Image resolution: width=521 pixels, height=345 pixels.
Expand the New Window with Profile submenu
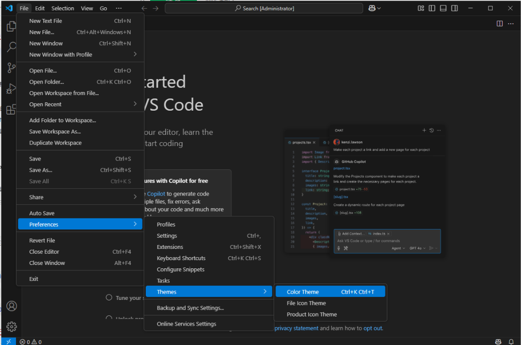coord(80,54)
